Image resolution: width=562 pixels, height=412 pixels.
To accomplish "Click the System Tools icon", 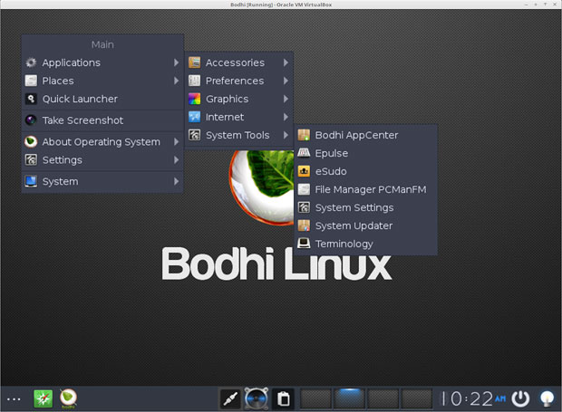I will pos(194,135).
